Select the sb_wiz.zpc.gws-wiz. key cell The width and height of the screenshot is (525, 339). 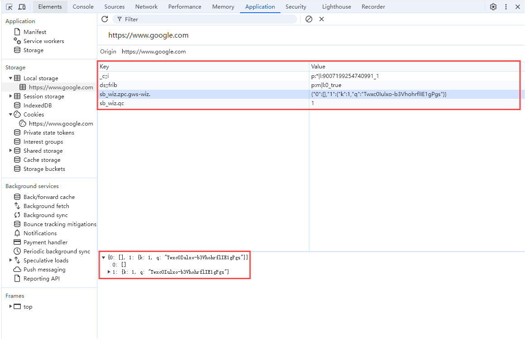(203, 94)
